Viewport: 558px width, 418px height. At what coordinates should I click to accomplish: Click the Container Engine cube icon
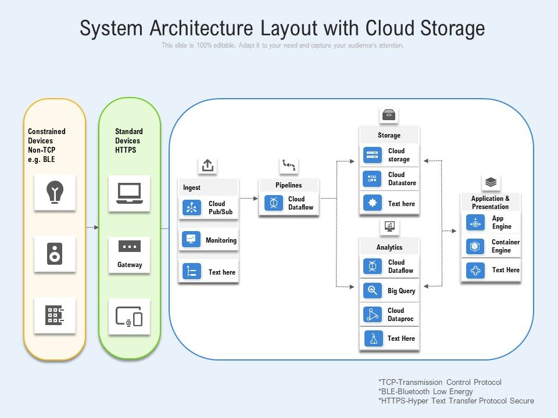pyautogui.click(x=475, y=246)
